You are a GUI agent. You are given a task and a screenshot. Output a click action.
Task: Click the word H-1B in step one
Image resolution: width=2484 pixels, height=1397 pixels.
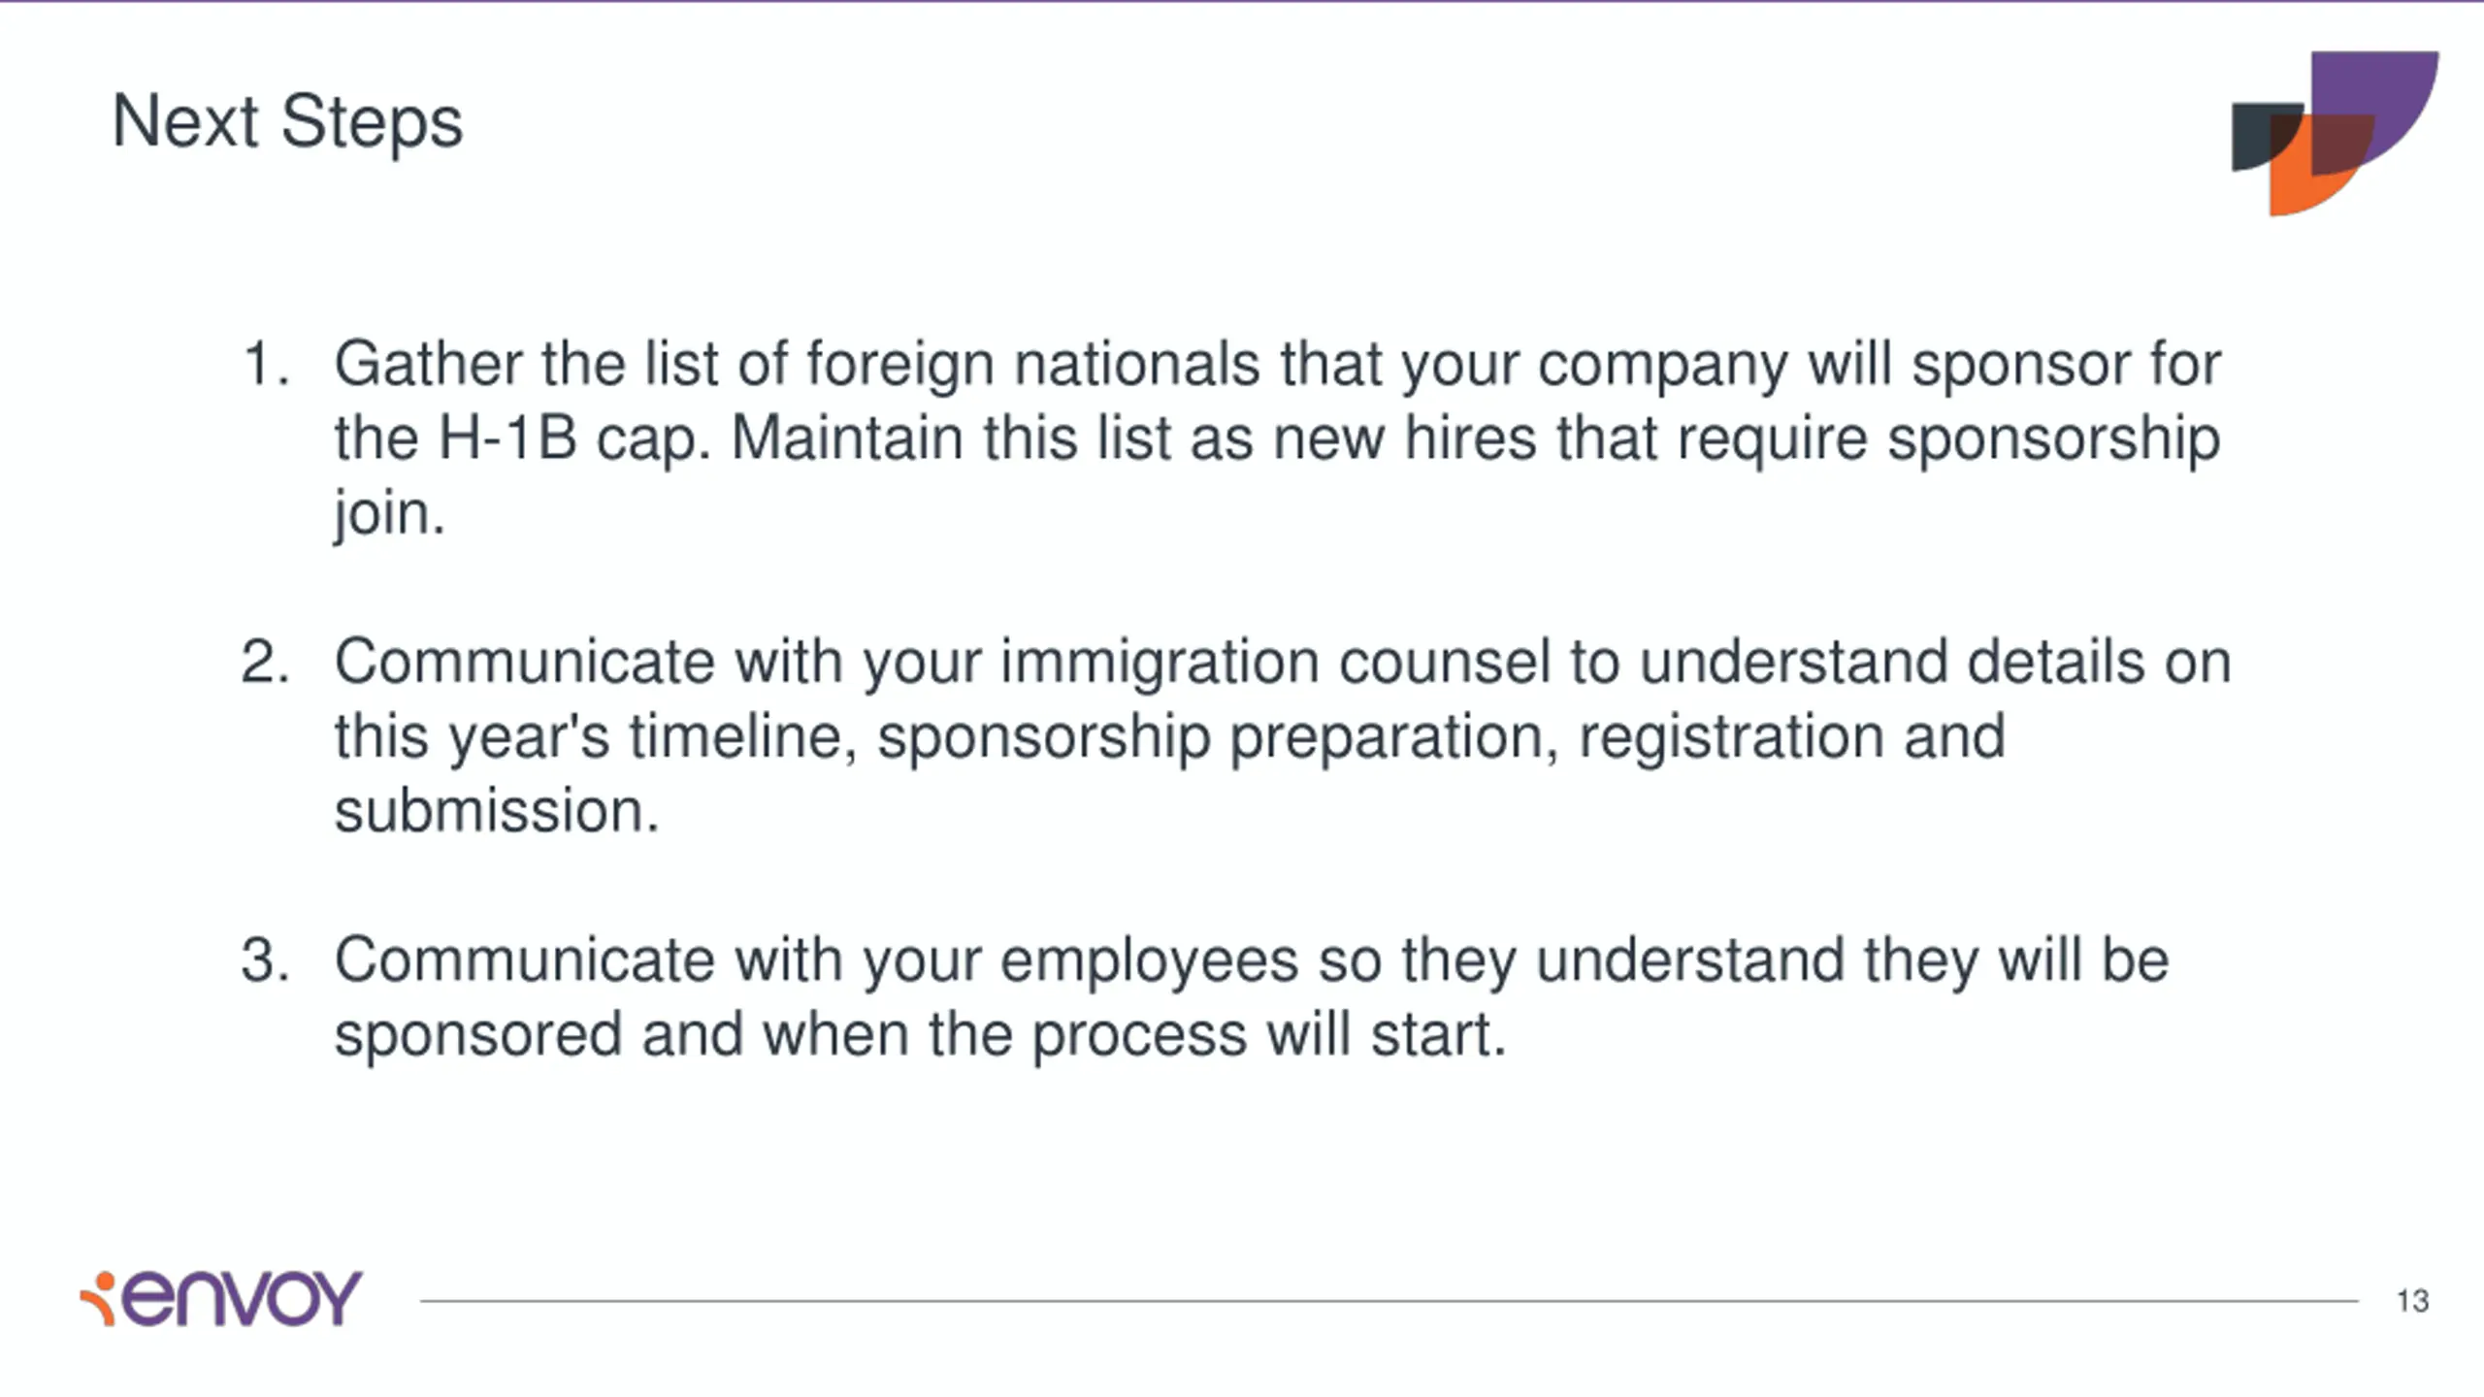pos(507,438)
